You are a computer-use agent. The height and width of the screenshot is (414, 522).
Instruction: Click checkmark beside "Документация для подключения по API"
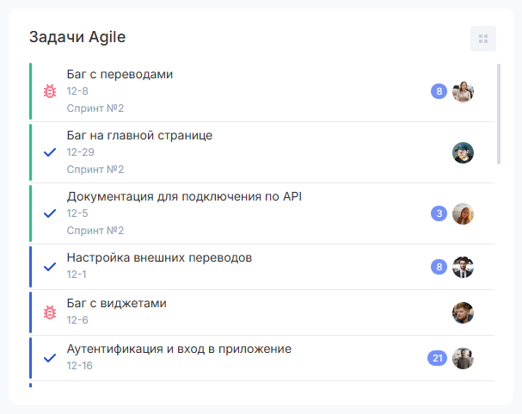point(50,213)
